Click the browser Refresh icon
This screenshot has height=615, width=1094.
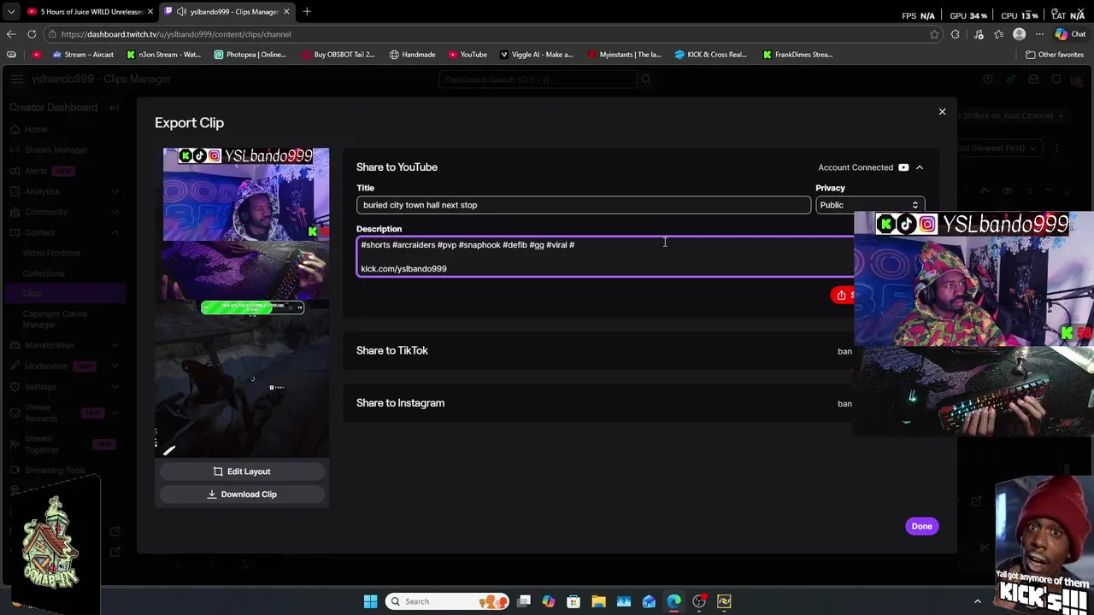(32, 34)
